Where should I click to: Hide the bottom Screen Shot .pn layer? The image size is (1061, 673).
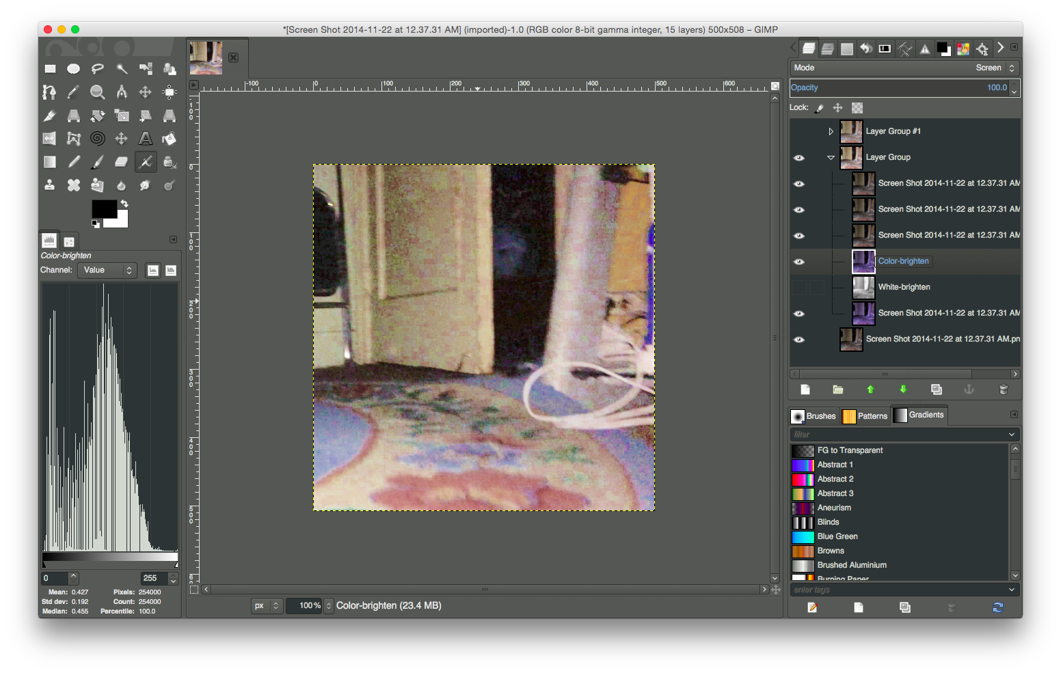(x=799, y=340)
